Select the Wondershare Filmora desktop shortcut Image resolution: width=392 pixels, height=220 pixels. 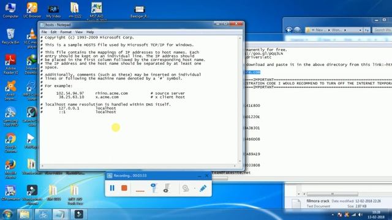pyautogui.click(x=32, y=195)
